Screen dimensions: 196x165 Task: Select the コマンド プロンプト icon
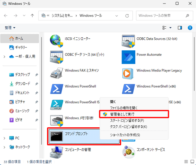click(x=56, y=136)
